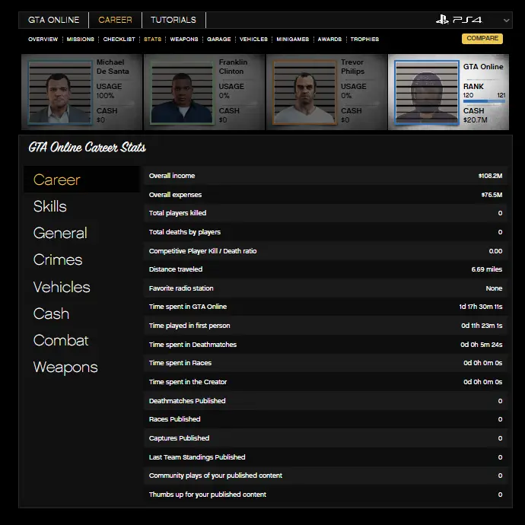Open the Career tab

tap(115, 20)
